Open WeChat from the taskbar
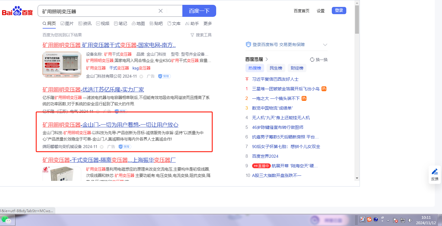The height and width of the screenshot is (226, 442). 6,220
